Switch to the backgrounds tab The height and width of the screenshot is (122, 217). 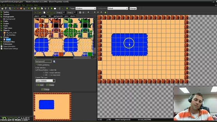tap(58, 16)
